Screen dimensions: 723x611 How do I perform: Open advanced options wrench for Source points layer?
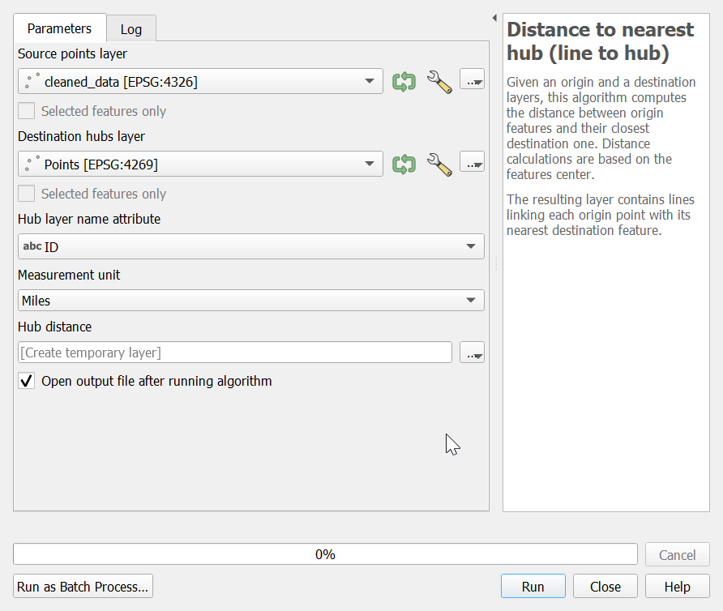tap(439, 82)
